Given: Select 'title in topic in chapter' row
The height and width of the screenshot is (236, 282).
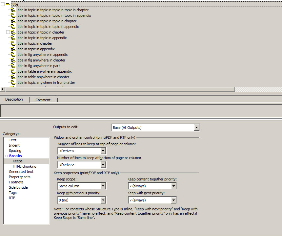Looking at the screenshot, I should [x=35, y=43].
